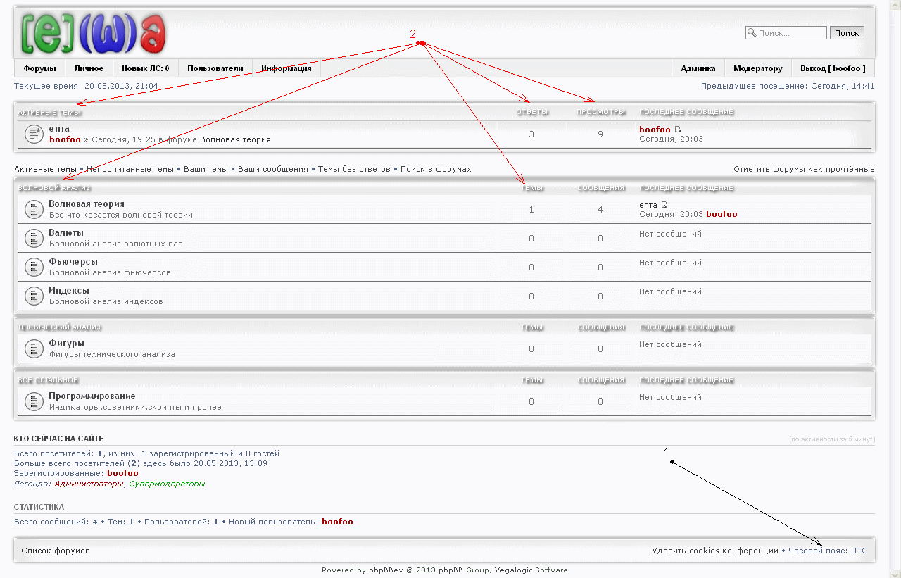Open the Админка menu item

tap(698, 68)
